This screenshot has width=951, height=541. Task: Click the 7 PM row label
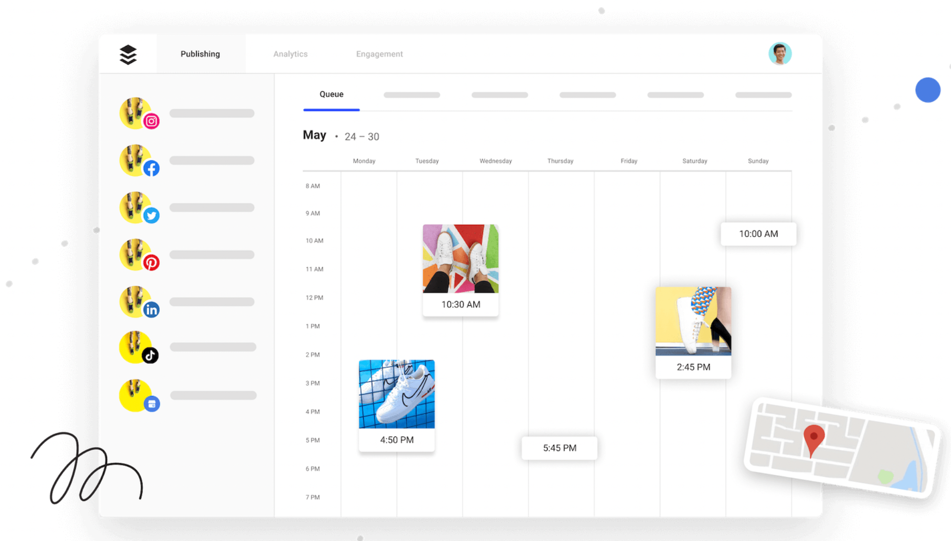(x=313, y=497)
